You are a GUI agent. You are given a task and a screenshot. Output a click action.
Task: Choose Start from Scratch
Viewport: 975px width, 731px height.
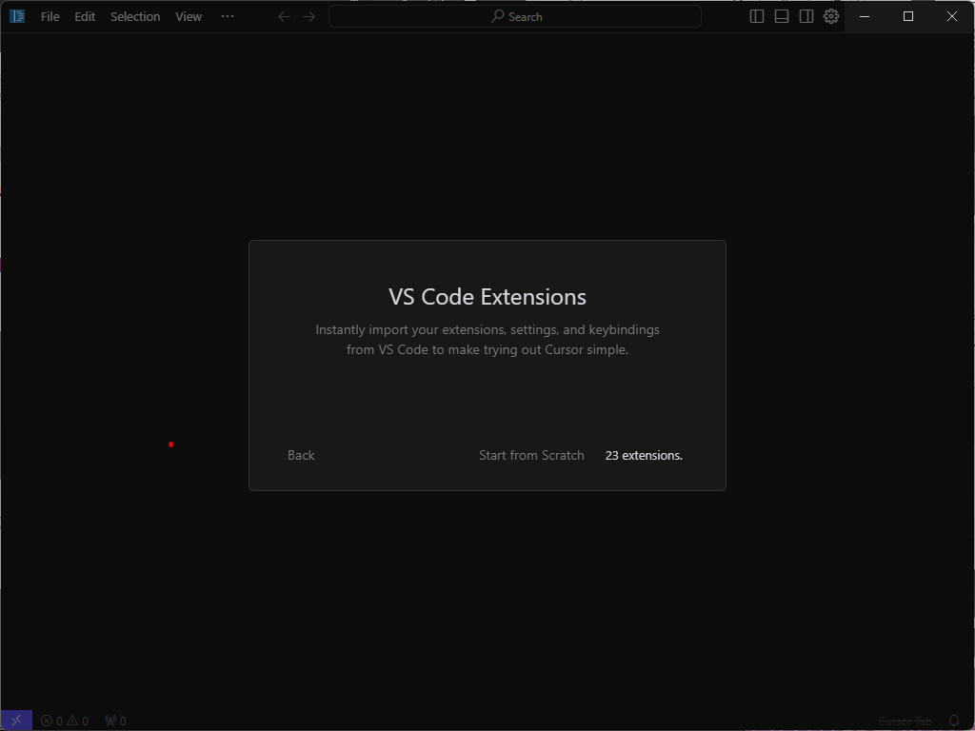[x=531, y=455]
